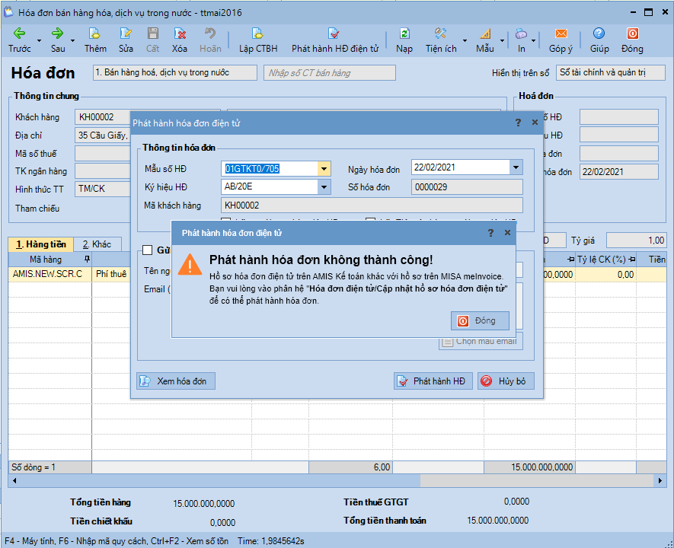Click the Hủy bỏ button
This screenshot has width=674, height=548.
point(506,381)
